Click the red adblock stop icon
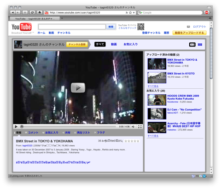Image resolution: width=221 pixels, height=189 pixels. tap(207, 12)
